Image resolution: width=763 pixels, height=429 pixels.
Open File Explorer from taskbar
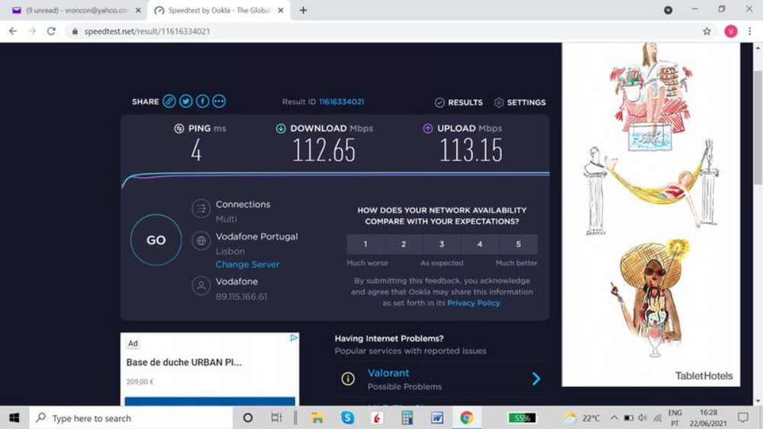pos(317,418)
